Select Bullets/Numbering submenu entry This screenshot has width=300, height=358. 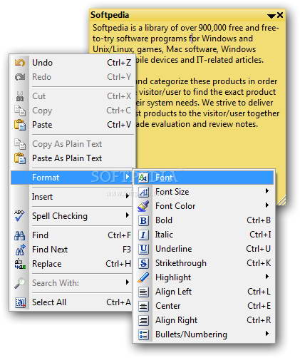pos(204,334)
